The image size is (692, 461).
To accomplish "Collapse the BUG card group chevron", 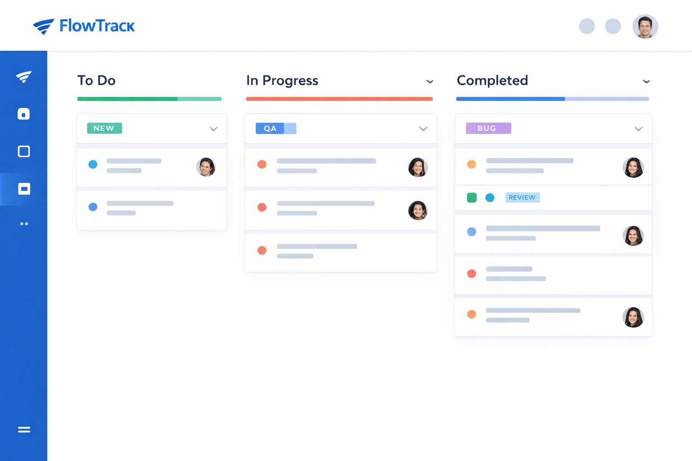I will coord(638,129).
